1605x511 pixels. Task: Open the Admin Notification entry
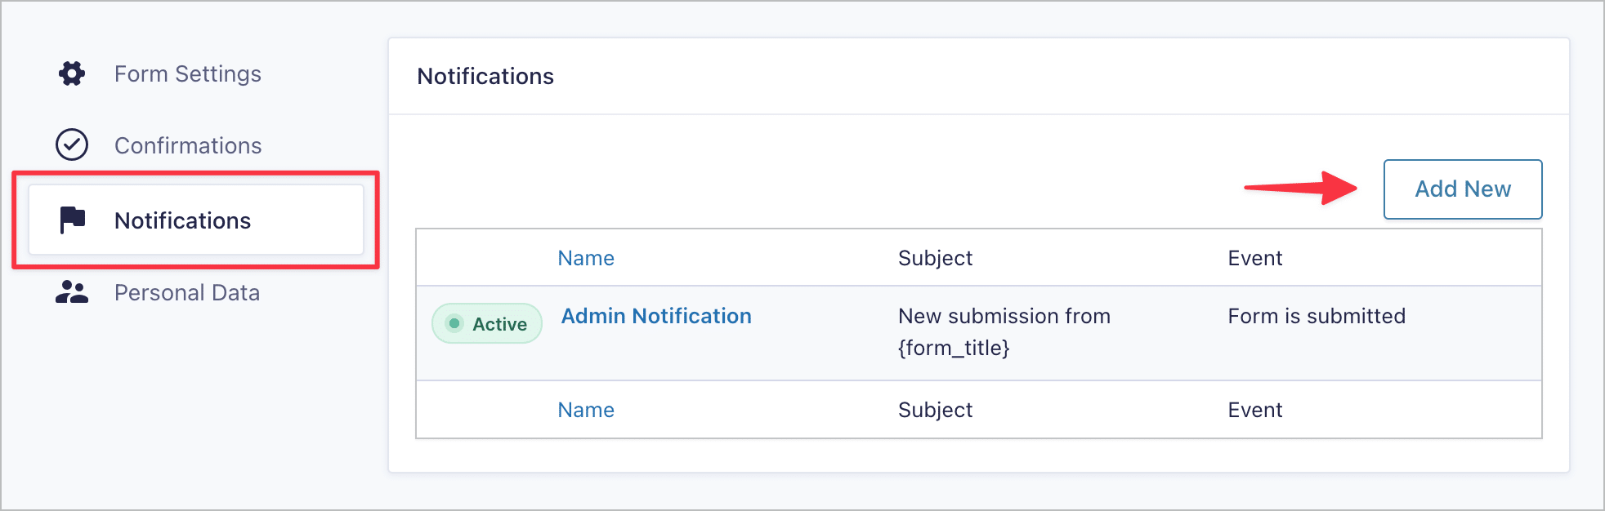coord(655,316)
